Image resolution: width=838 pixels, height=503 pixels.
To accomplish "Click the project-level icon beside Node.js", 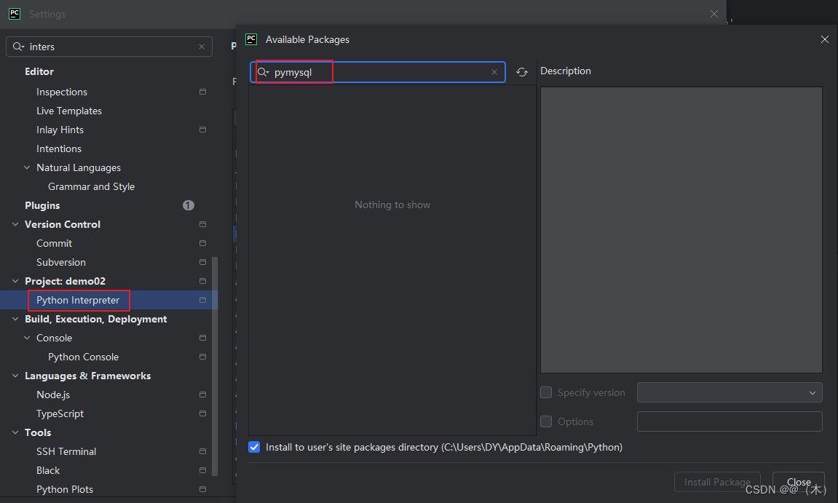I will (202, 395).
